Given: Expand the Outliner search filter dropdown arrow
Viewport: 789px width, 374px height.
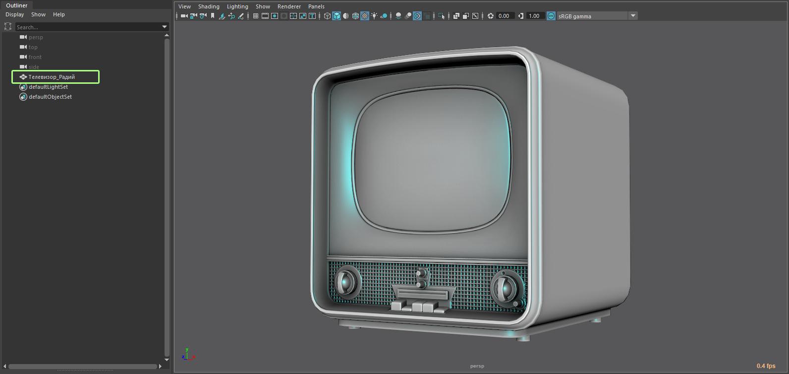Looking at the screenshot, I should coord(165,27).
